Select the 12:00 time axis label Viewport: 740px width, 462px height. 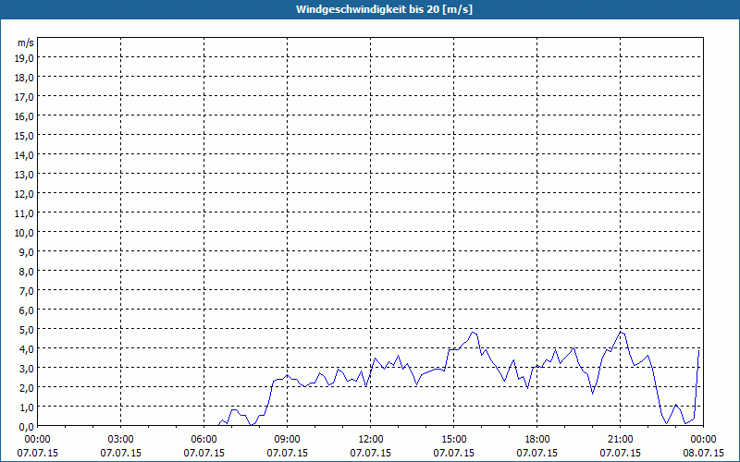tap(371, 440)
